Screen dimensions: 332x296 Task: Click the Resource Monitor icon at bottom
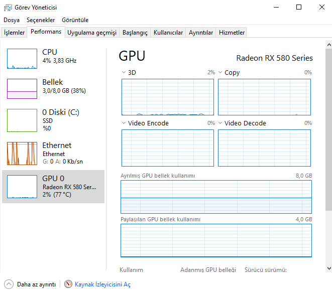pos(68,284)
